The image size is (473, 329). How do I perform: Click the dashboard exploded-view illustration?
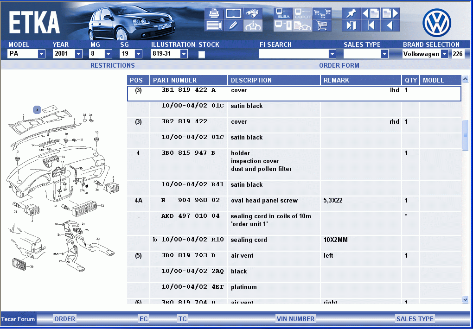pos(63,188)
